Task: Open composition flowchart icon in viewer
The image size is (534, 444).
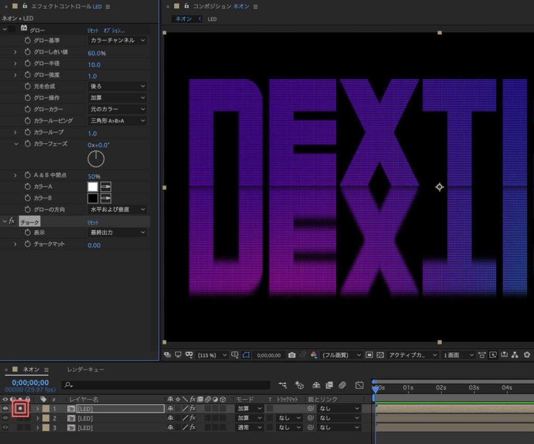Action: pos(515,355)
